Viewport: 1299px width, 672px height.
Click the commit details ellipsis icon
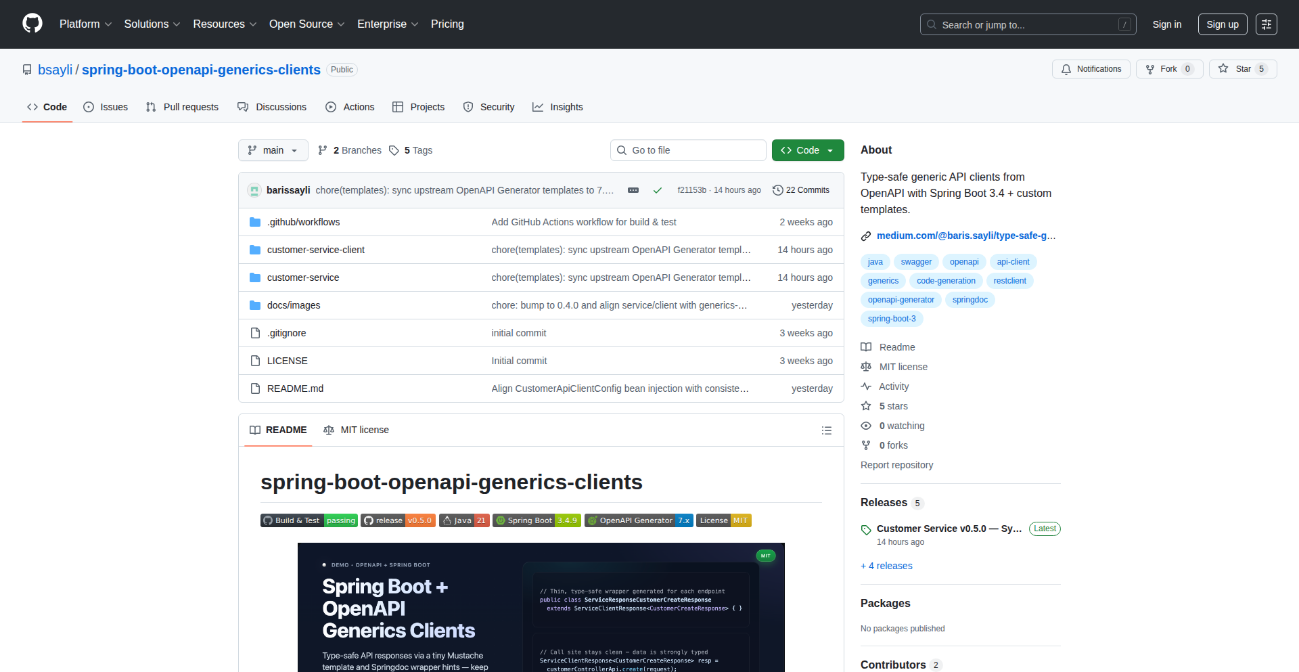point(633,190)
